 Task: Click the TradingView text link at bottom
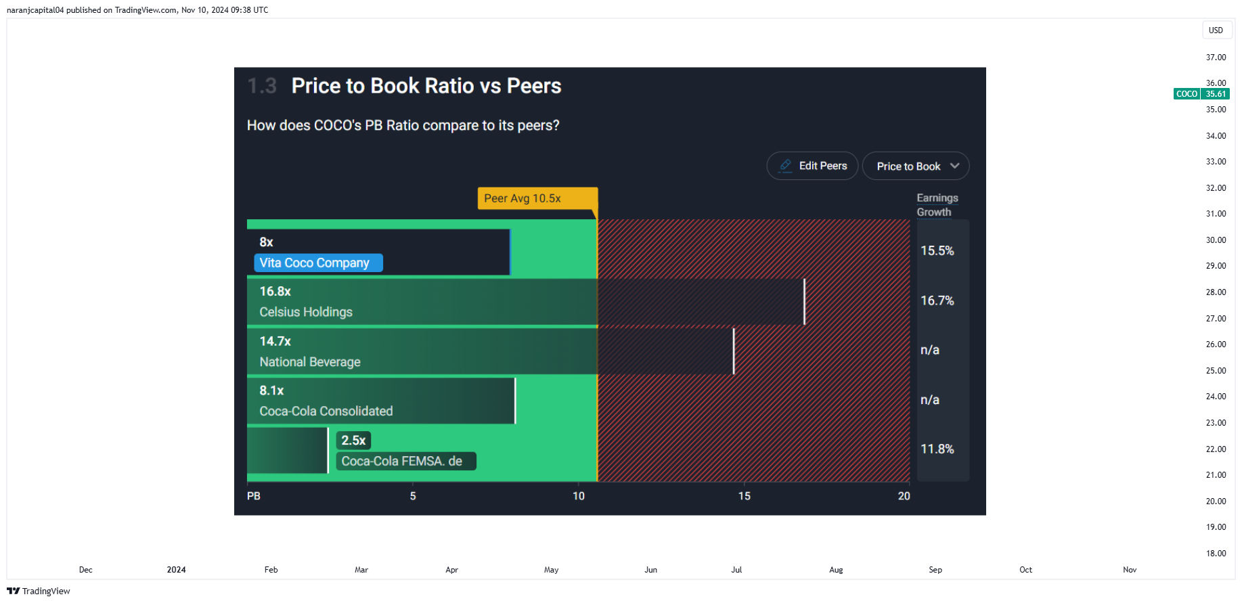(x=46, y=591)
